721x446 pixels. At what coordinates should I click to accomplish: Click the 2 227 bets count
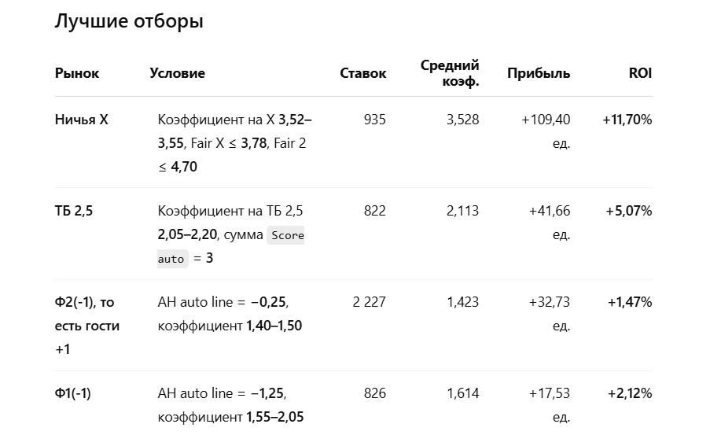370,302
